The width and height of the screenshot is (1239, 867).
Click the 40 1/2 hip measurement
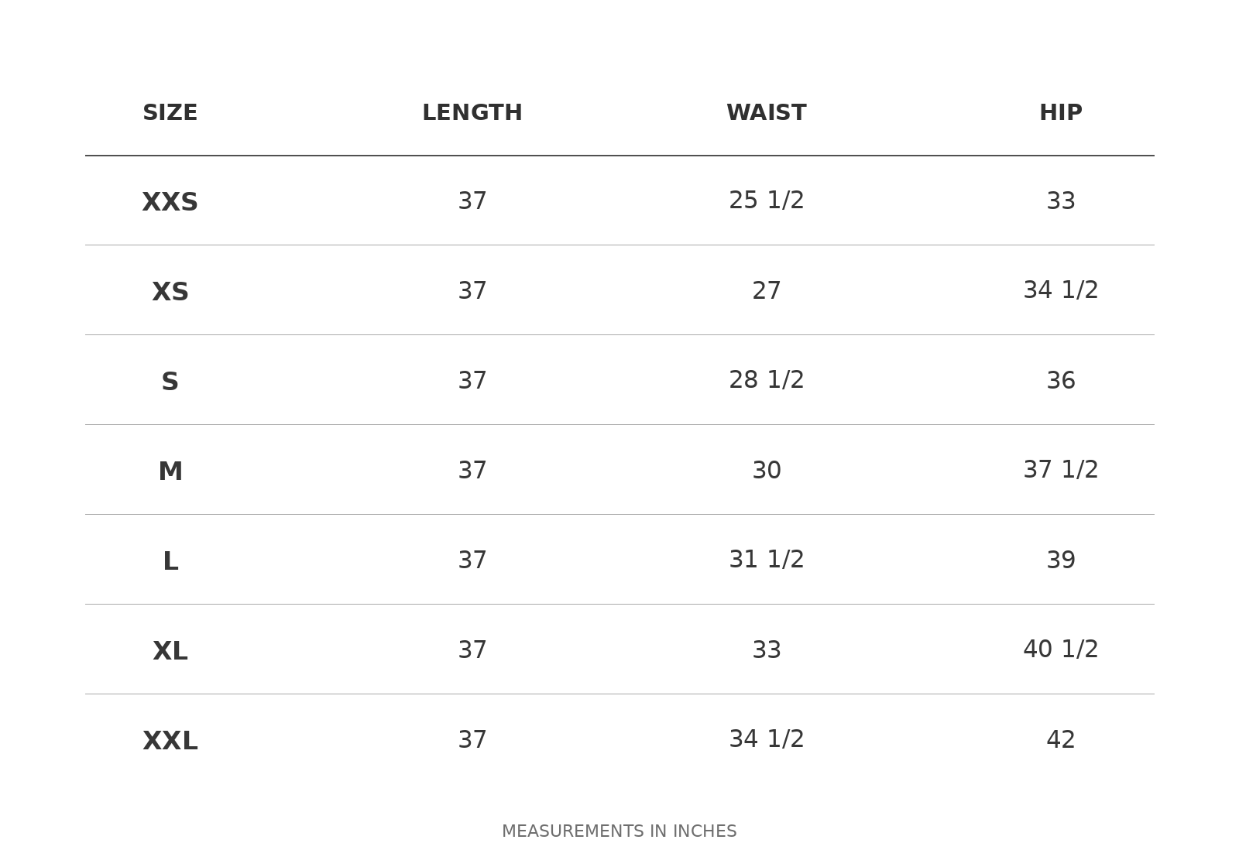(1061, 650)
